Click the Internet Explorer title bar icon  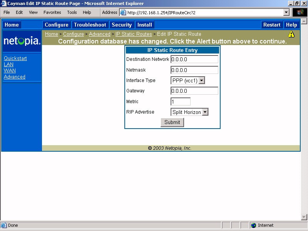click(x=3, y=3)
